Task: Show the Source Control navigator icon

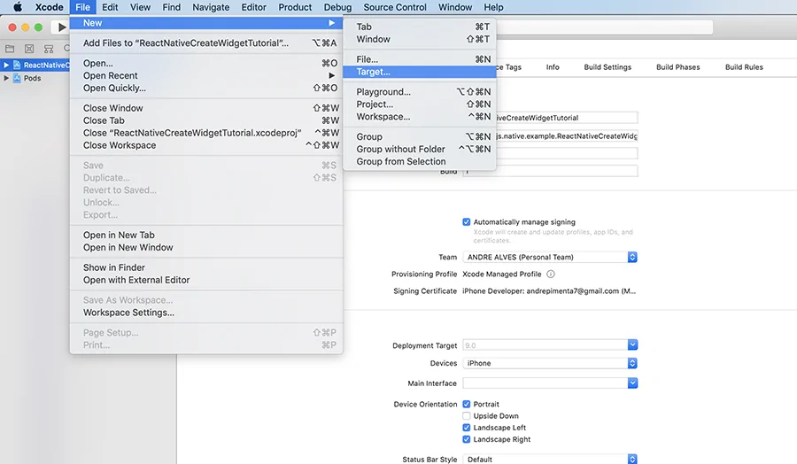Action: coord(29,49)
